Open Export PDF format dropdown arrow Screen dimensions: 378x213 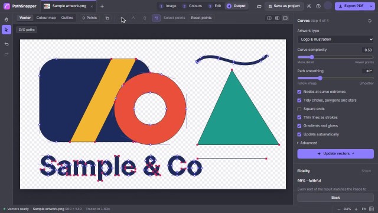pyautogui.click(x=371, y=7)
